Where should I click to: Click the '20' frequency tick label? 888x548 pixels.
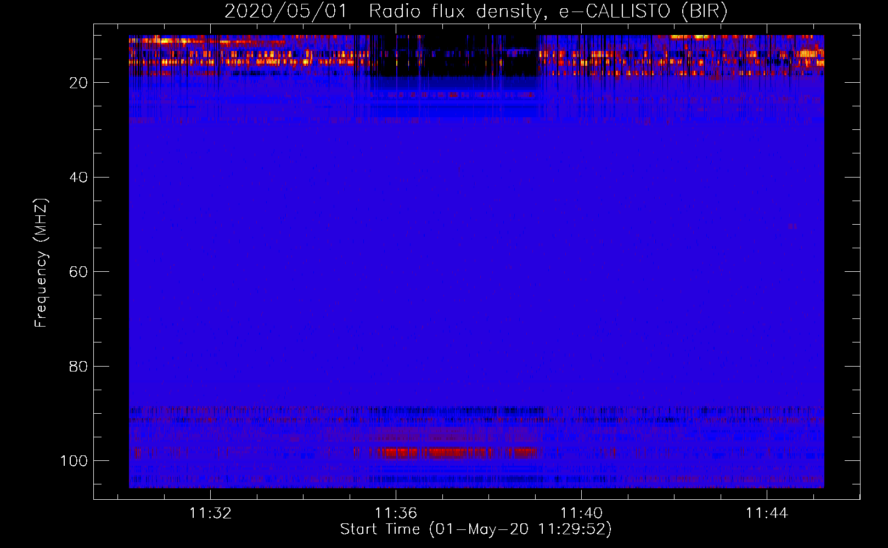click(78, 83)
